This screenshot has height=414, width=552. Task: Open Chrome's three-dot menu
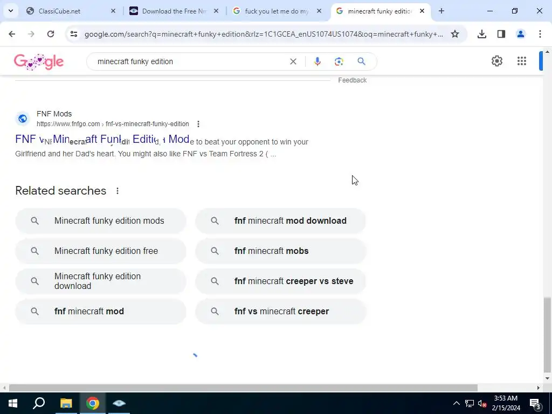540,34
